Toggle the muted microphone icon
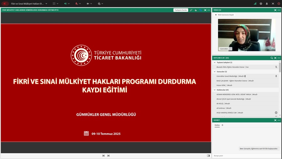This screenshot has width=282, height=159. (77, 3)
